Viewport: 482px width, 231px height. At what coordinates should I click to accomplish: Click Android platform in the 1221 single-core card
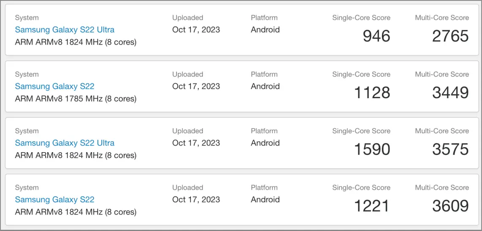click(x=265, y=199)
